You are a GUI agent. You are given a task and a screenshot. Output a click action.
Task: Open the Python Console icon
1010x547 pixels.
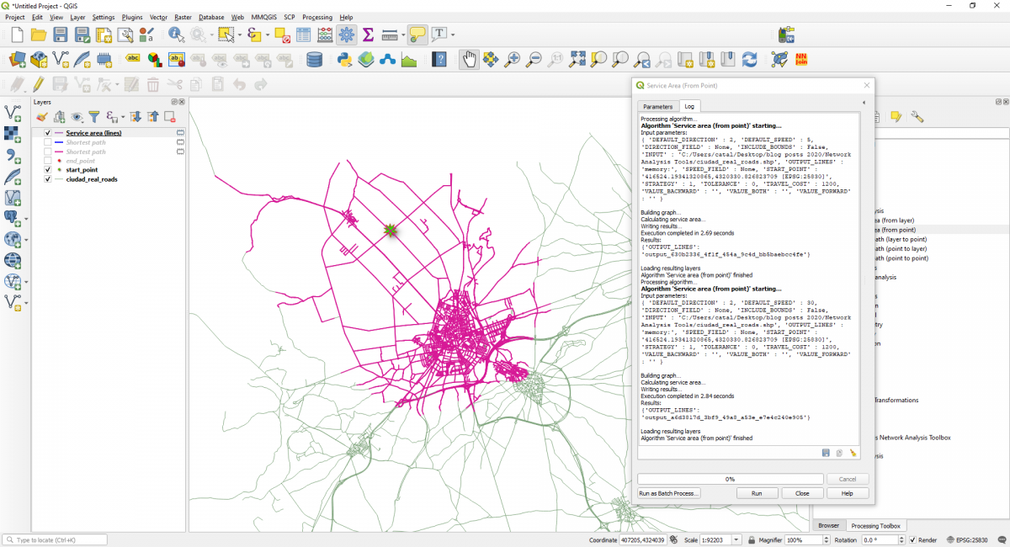point(344,60)
